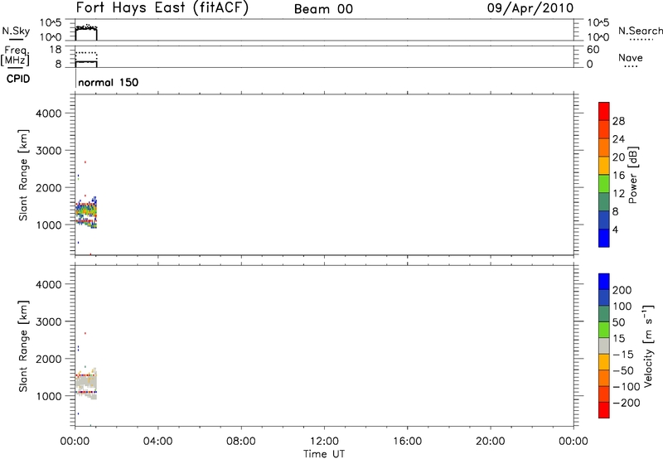This screenshot has height=459, width=663.
Task: Click the '12:00' time tick label
Action: [324, 442]
